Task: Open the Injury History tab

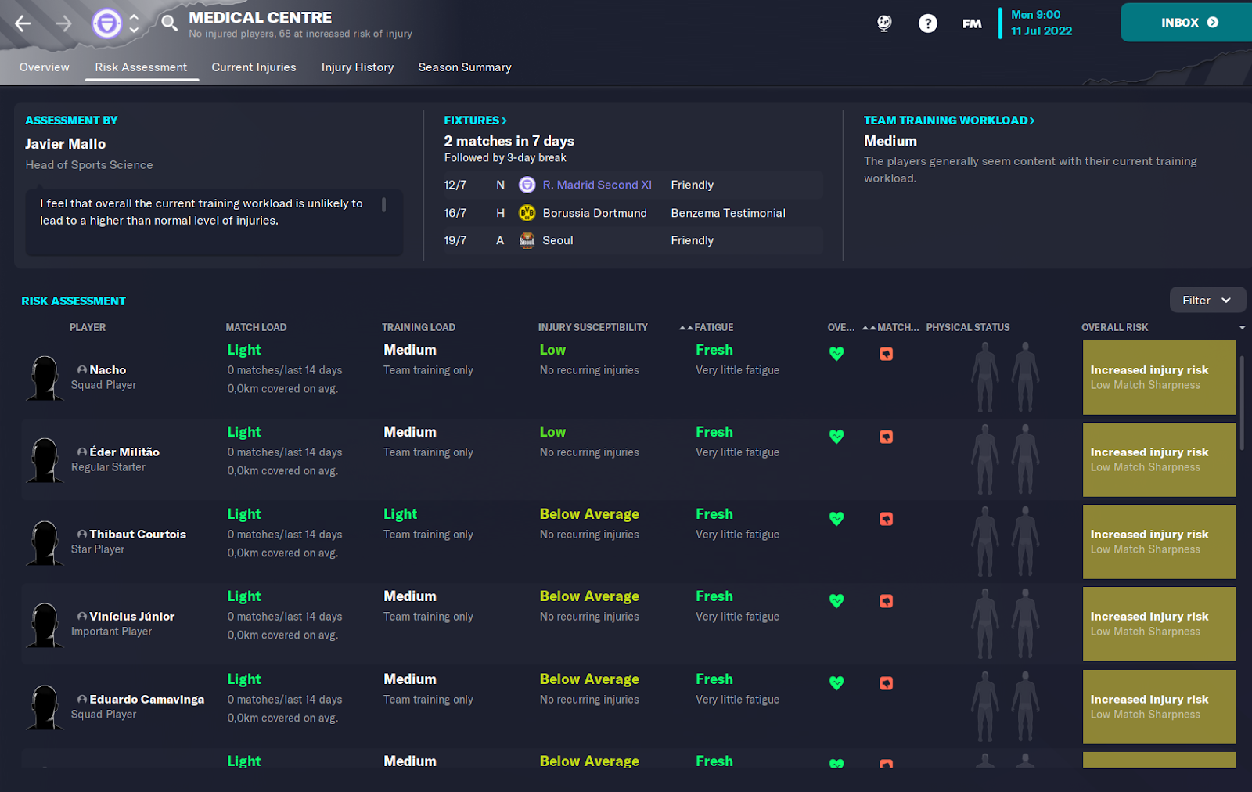Action: point(358,67)
